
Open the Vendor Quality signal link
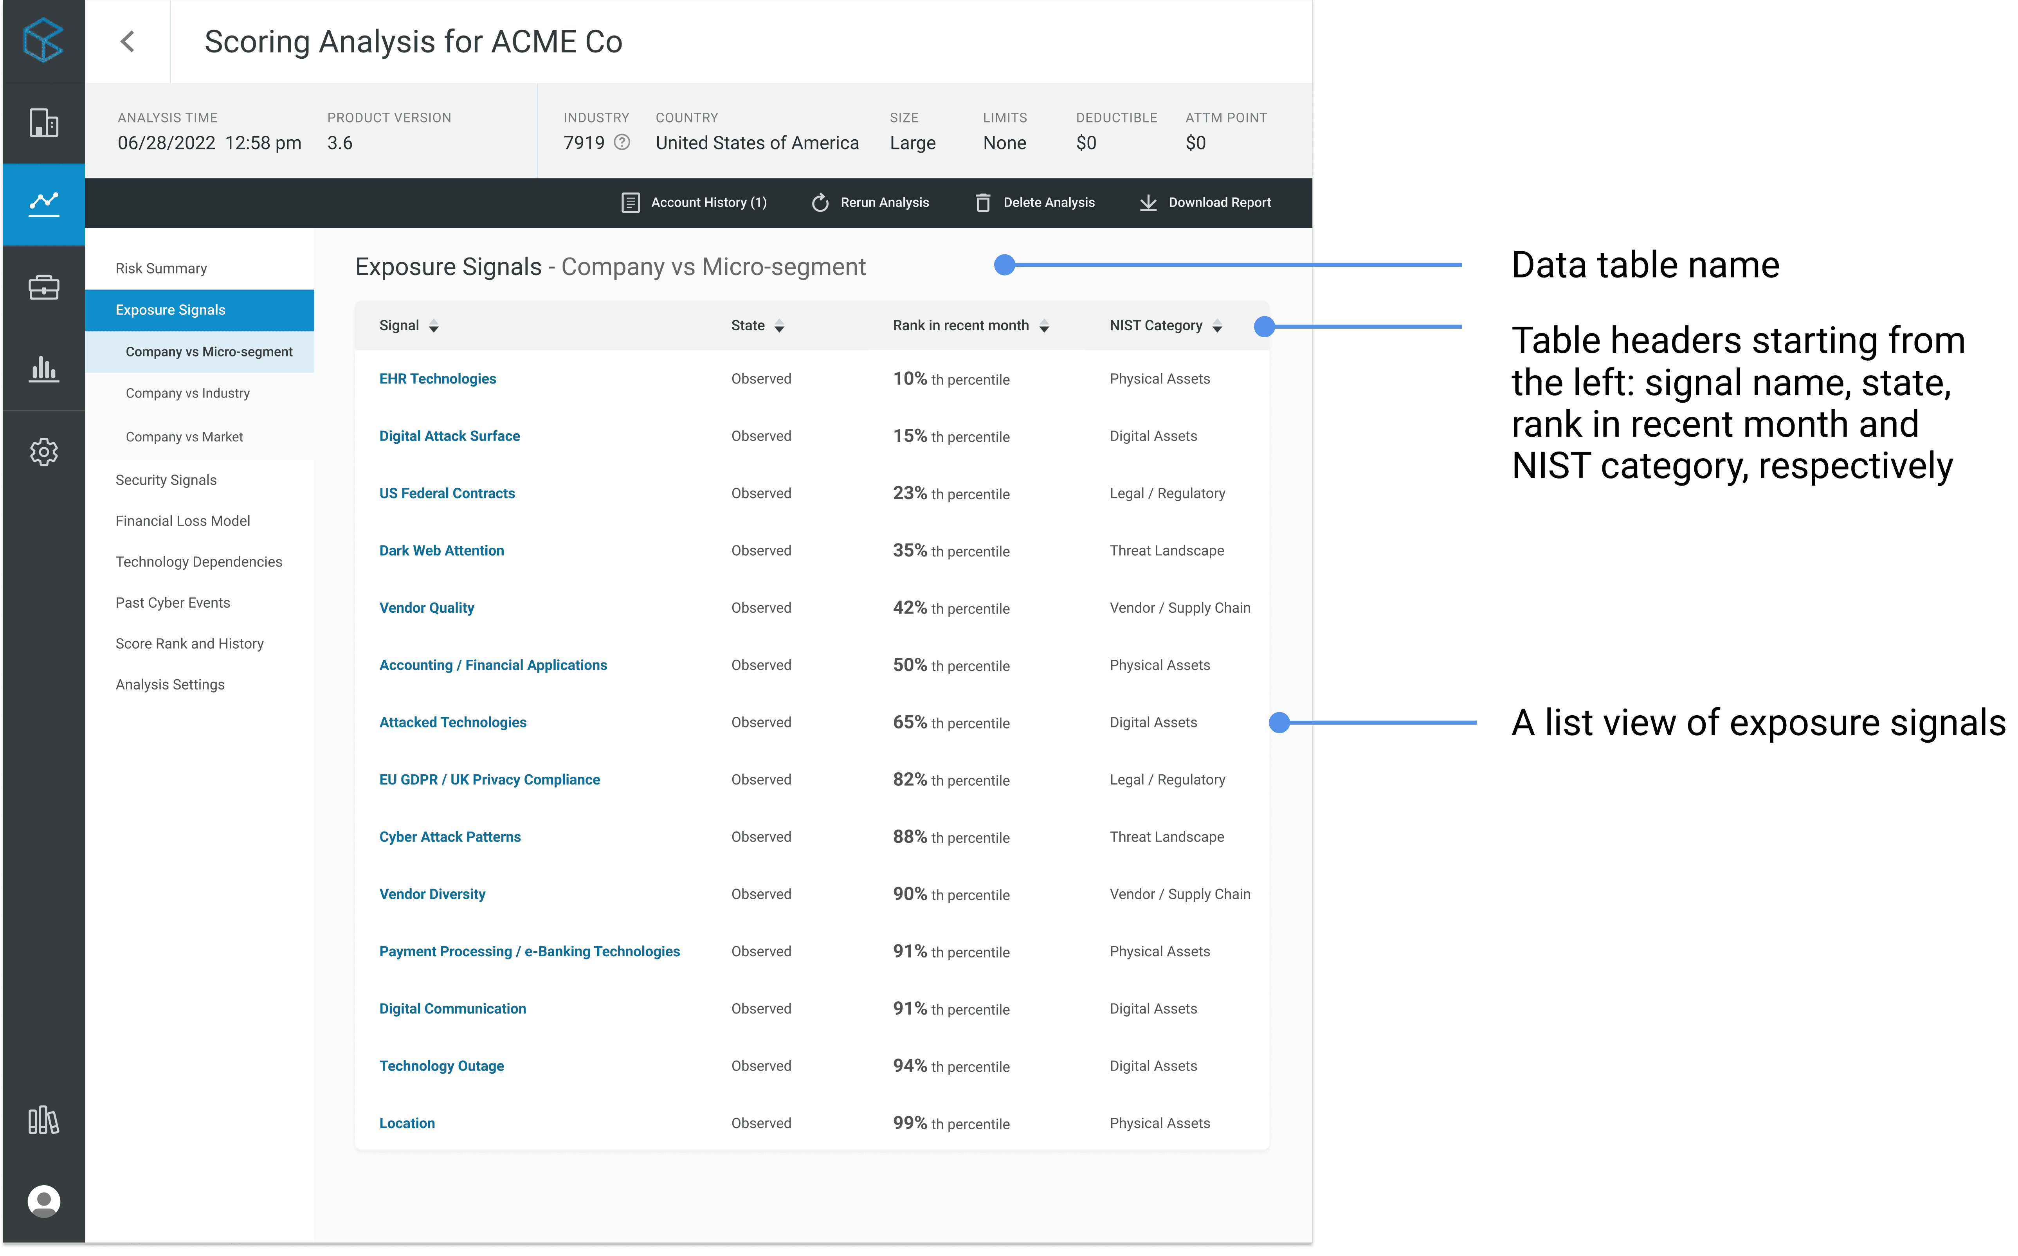pos(427,608)
